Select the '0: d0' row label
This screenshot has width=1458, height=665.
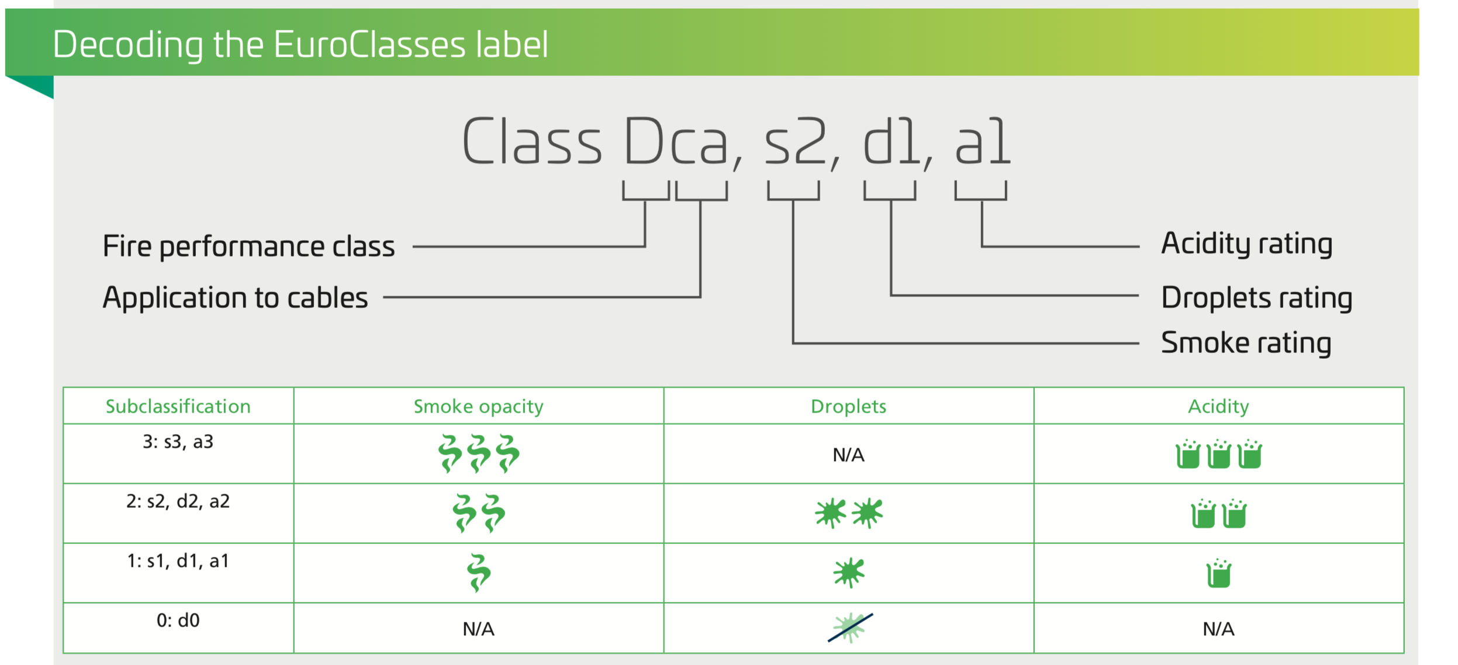coord(178,620)
